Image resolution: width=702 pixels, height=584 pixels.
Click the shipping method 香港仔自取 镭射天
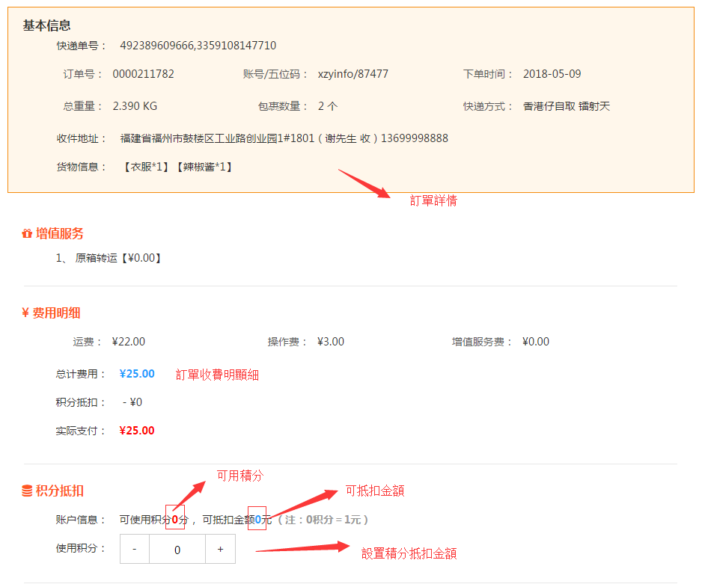[566, 106]
